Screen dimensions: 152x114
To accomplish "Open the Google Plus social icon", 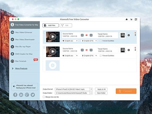I will click(27, 95).
